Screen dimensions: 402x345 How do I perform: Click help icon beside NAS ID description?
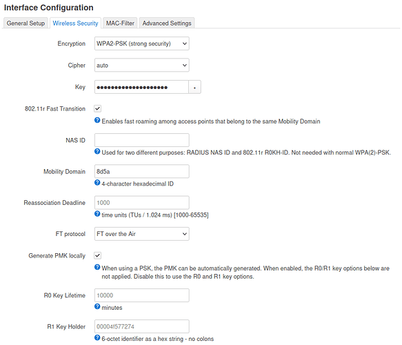tap(97, 151)
